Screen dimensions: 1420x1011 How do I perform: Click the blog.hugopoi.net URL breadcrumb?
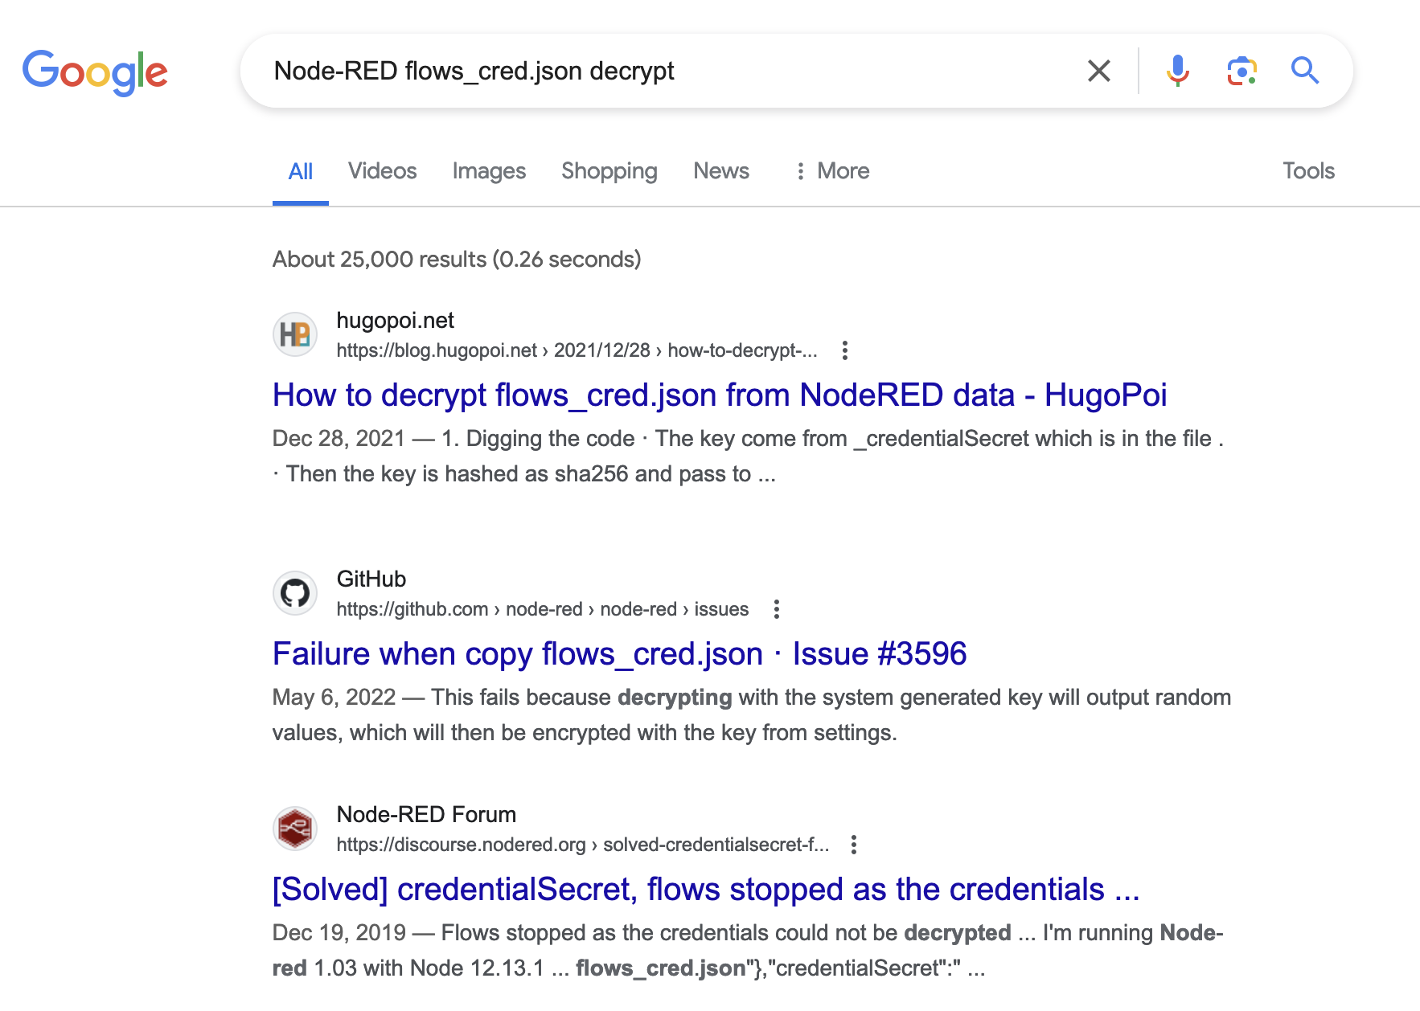pyautogui.click(x=577, y=350)
